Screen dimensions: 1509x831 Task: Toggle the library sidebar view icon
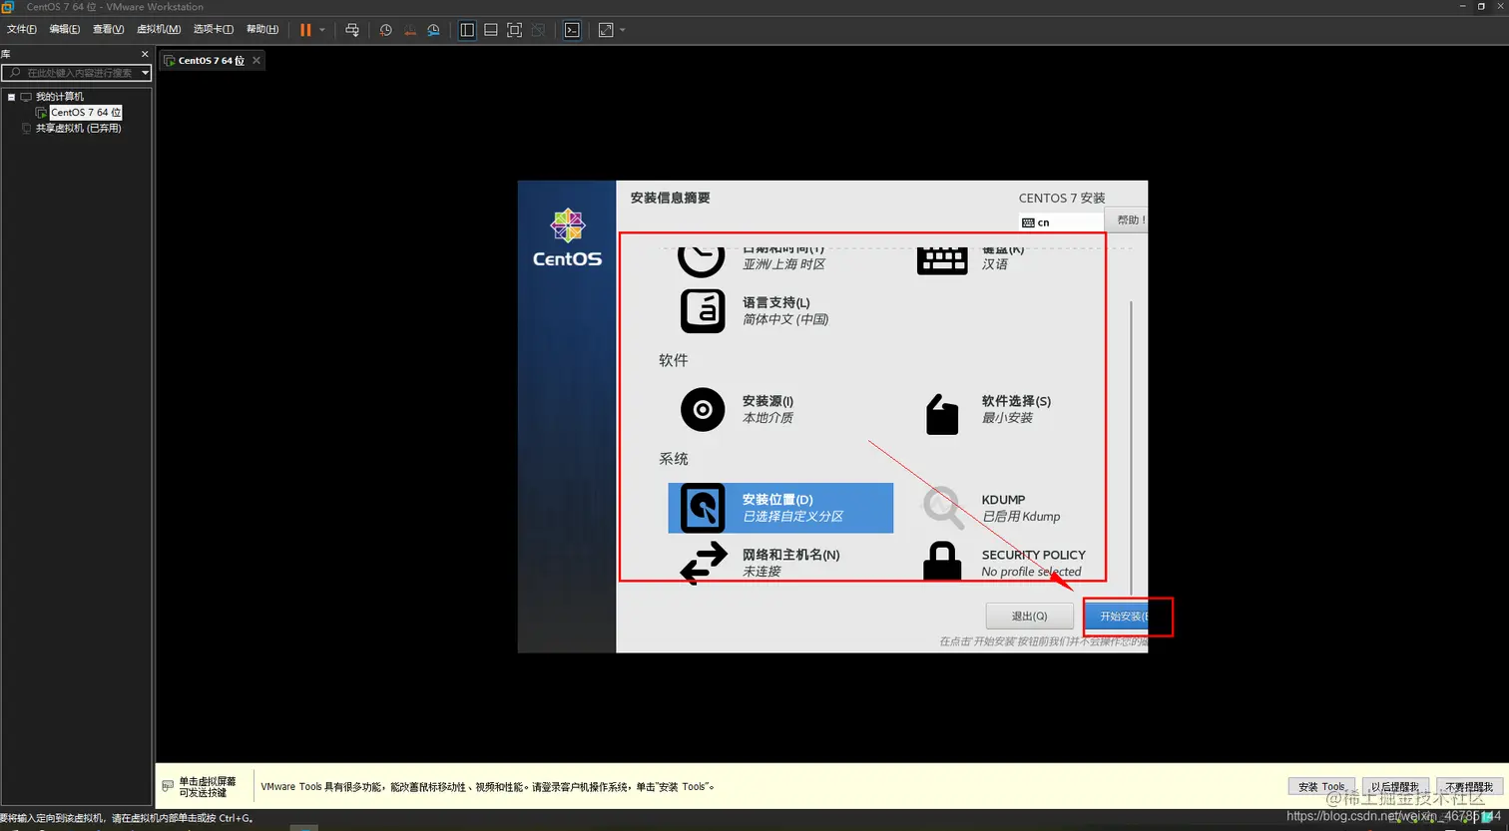(467, 30)
